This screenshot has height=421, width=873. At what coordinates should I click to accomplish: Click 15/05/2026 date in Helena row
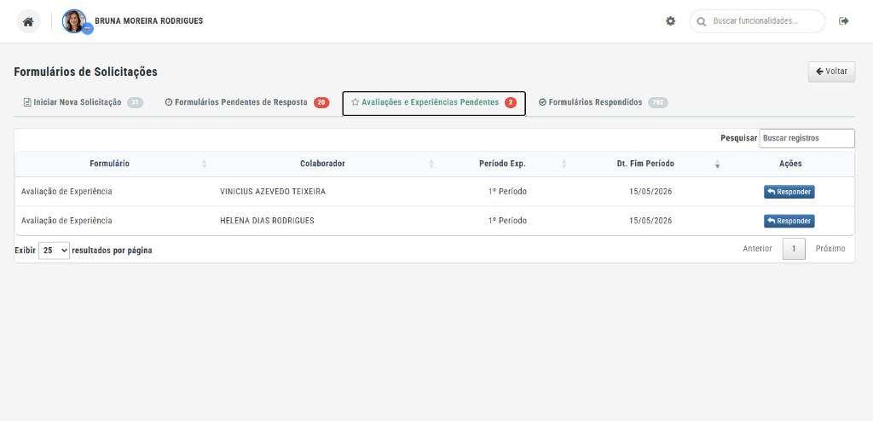coord(650,221)
